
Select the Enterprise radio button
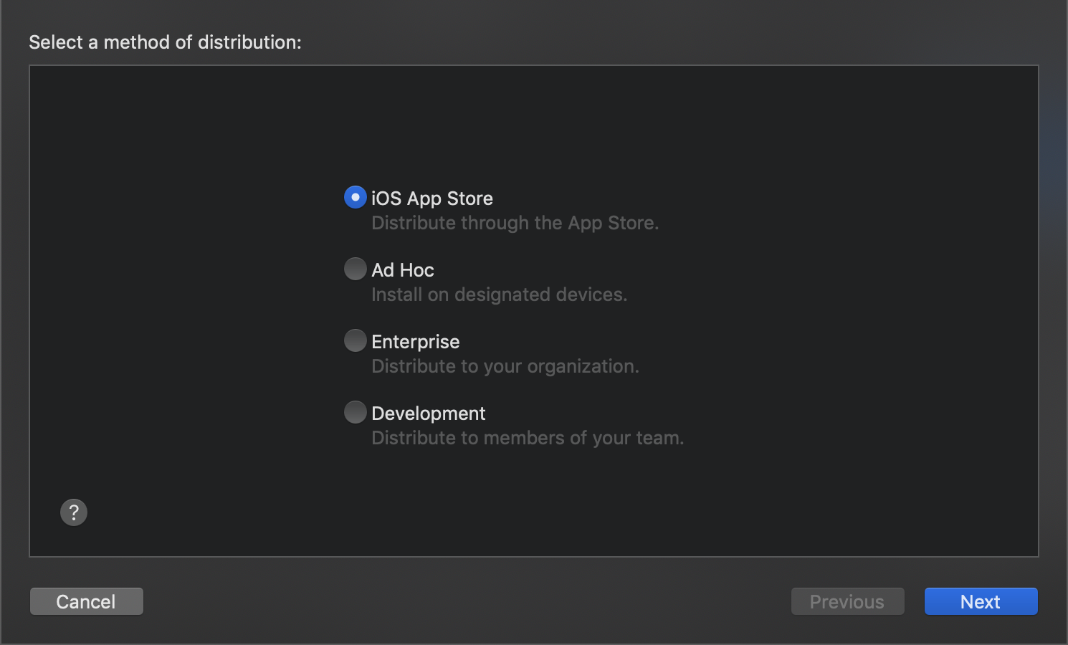[x=356, y=340]
